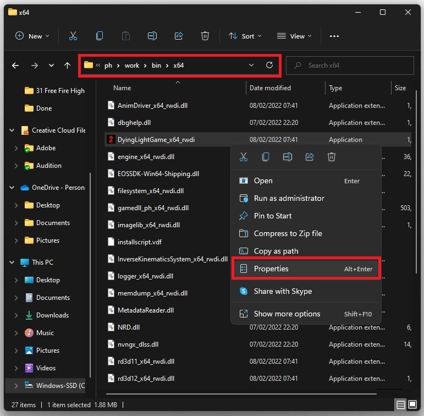Click the Copy icon in the context menu
Image resolution: width=424 pixels, height=416 pixels.
[266, 157]
